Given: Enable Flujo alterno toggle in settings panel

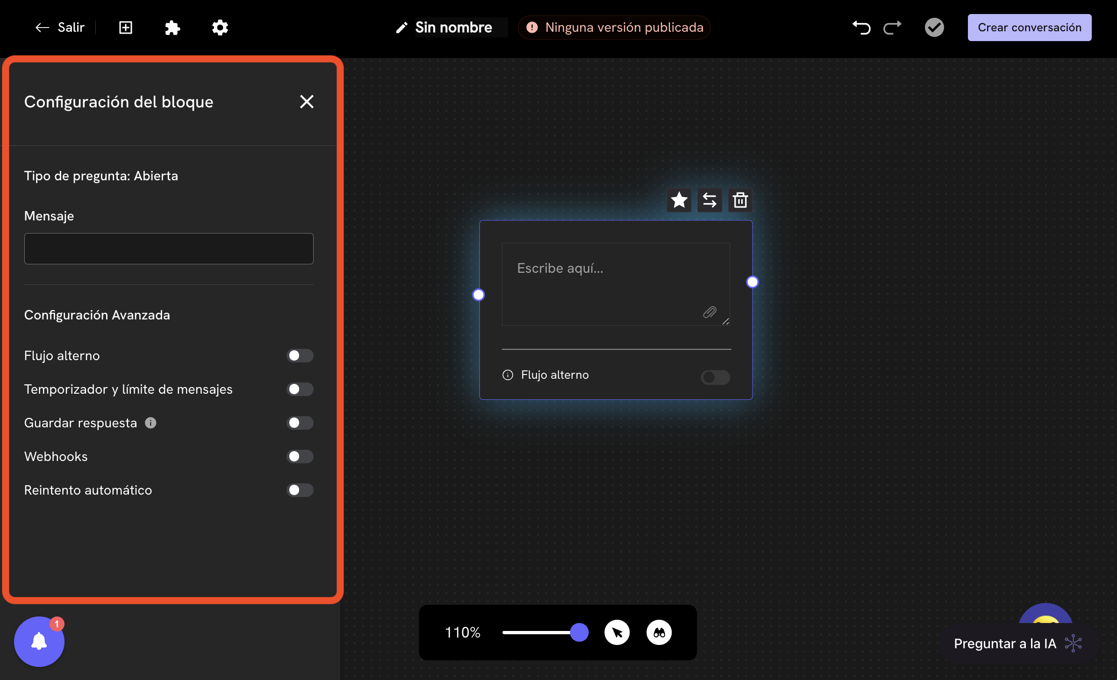Looking at the screenshot, I should coord(300,356).
